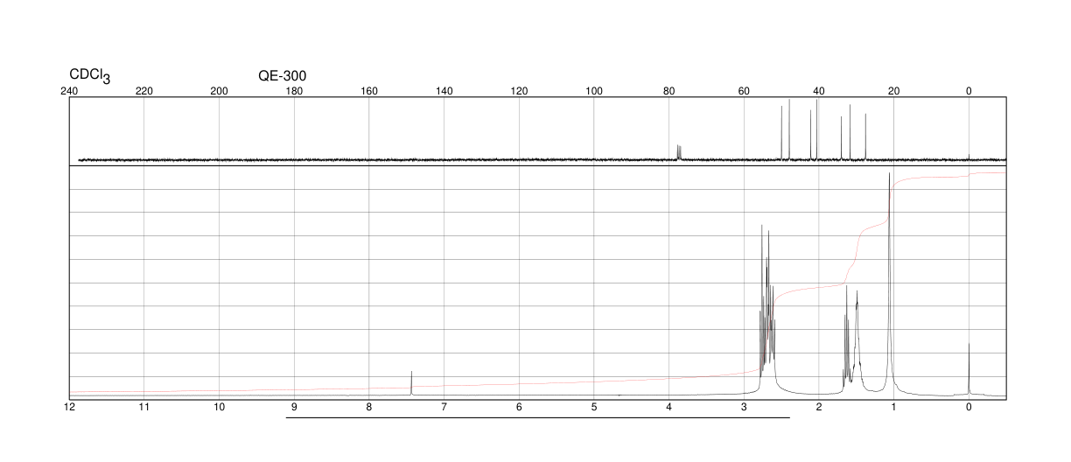Pick the CHCl3 proton peak near 7.4 ppm
This screenshot has width=1071, height=462.
411,383
